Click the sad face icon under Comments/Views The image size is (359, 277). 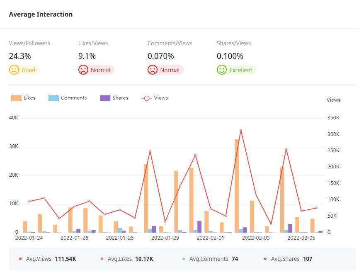pyautogui.click(x=153, y=70)
